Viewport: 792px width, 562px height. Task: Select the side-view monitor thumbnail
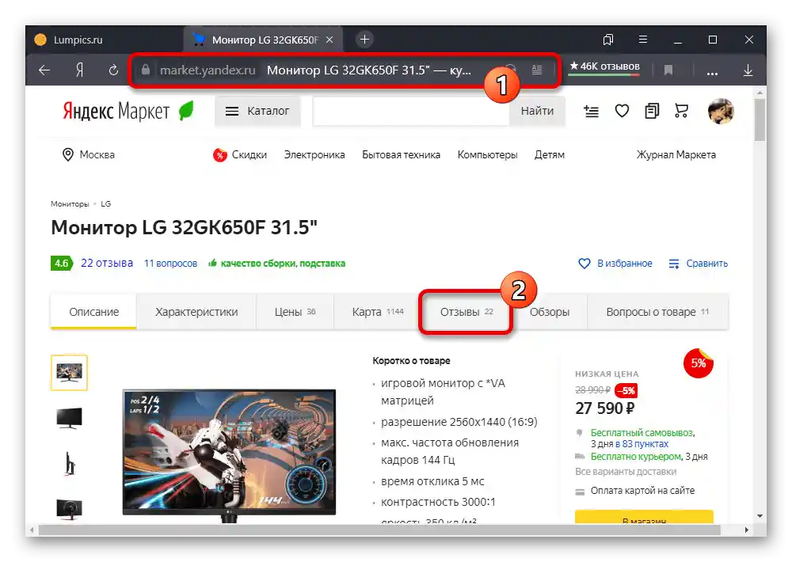(69, 464)
